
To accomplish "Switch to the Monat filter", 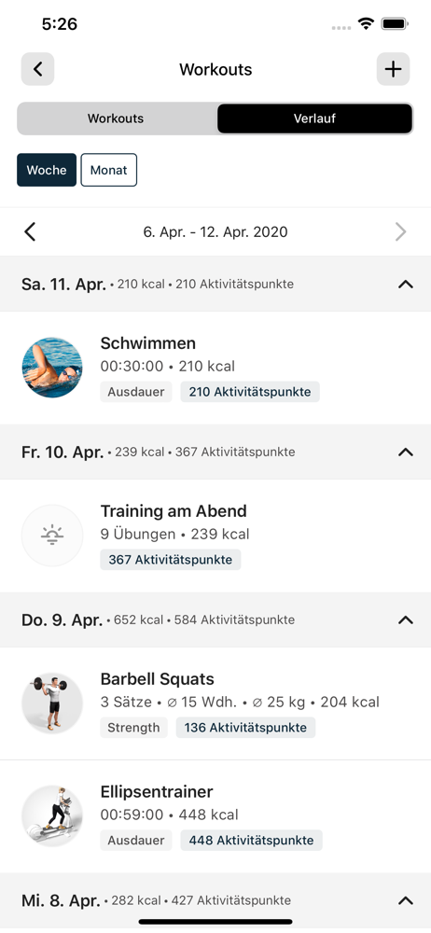I will point(109,170).
